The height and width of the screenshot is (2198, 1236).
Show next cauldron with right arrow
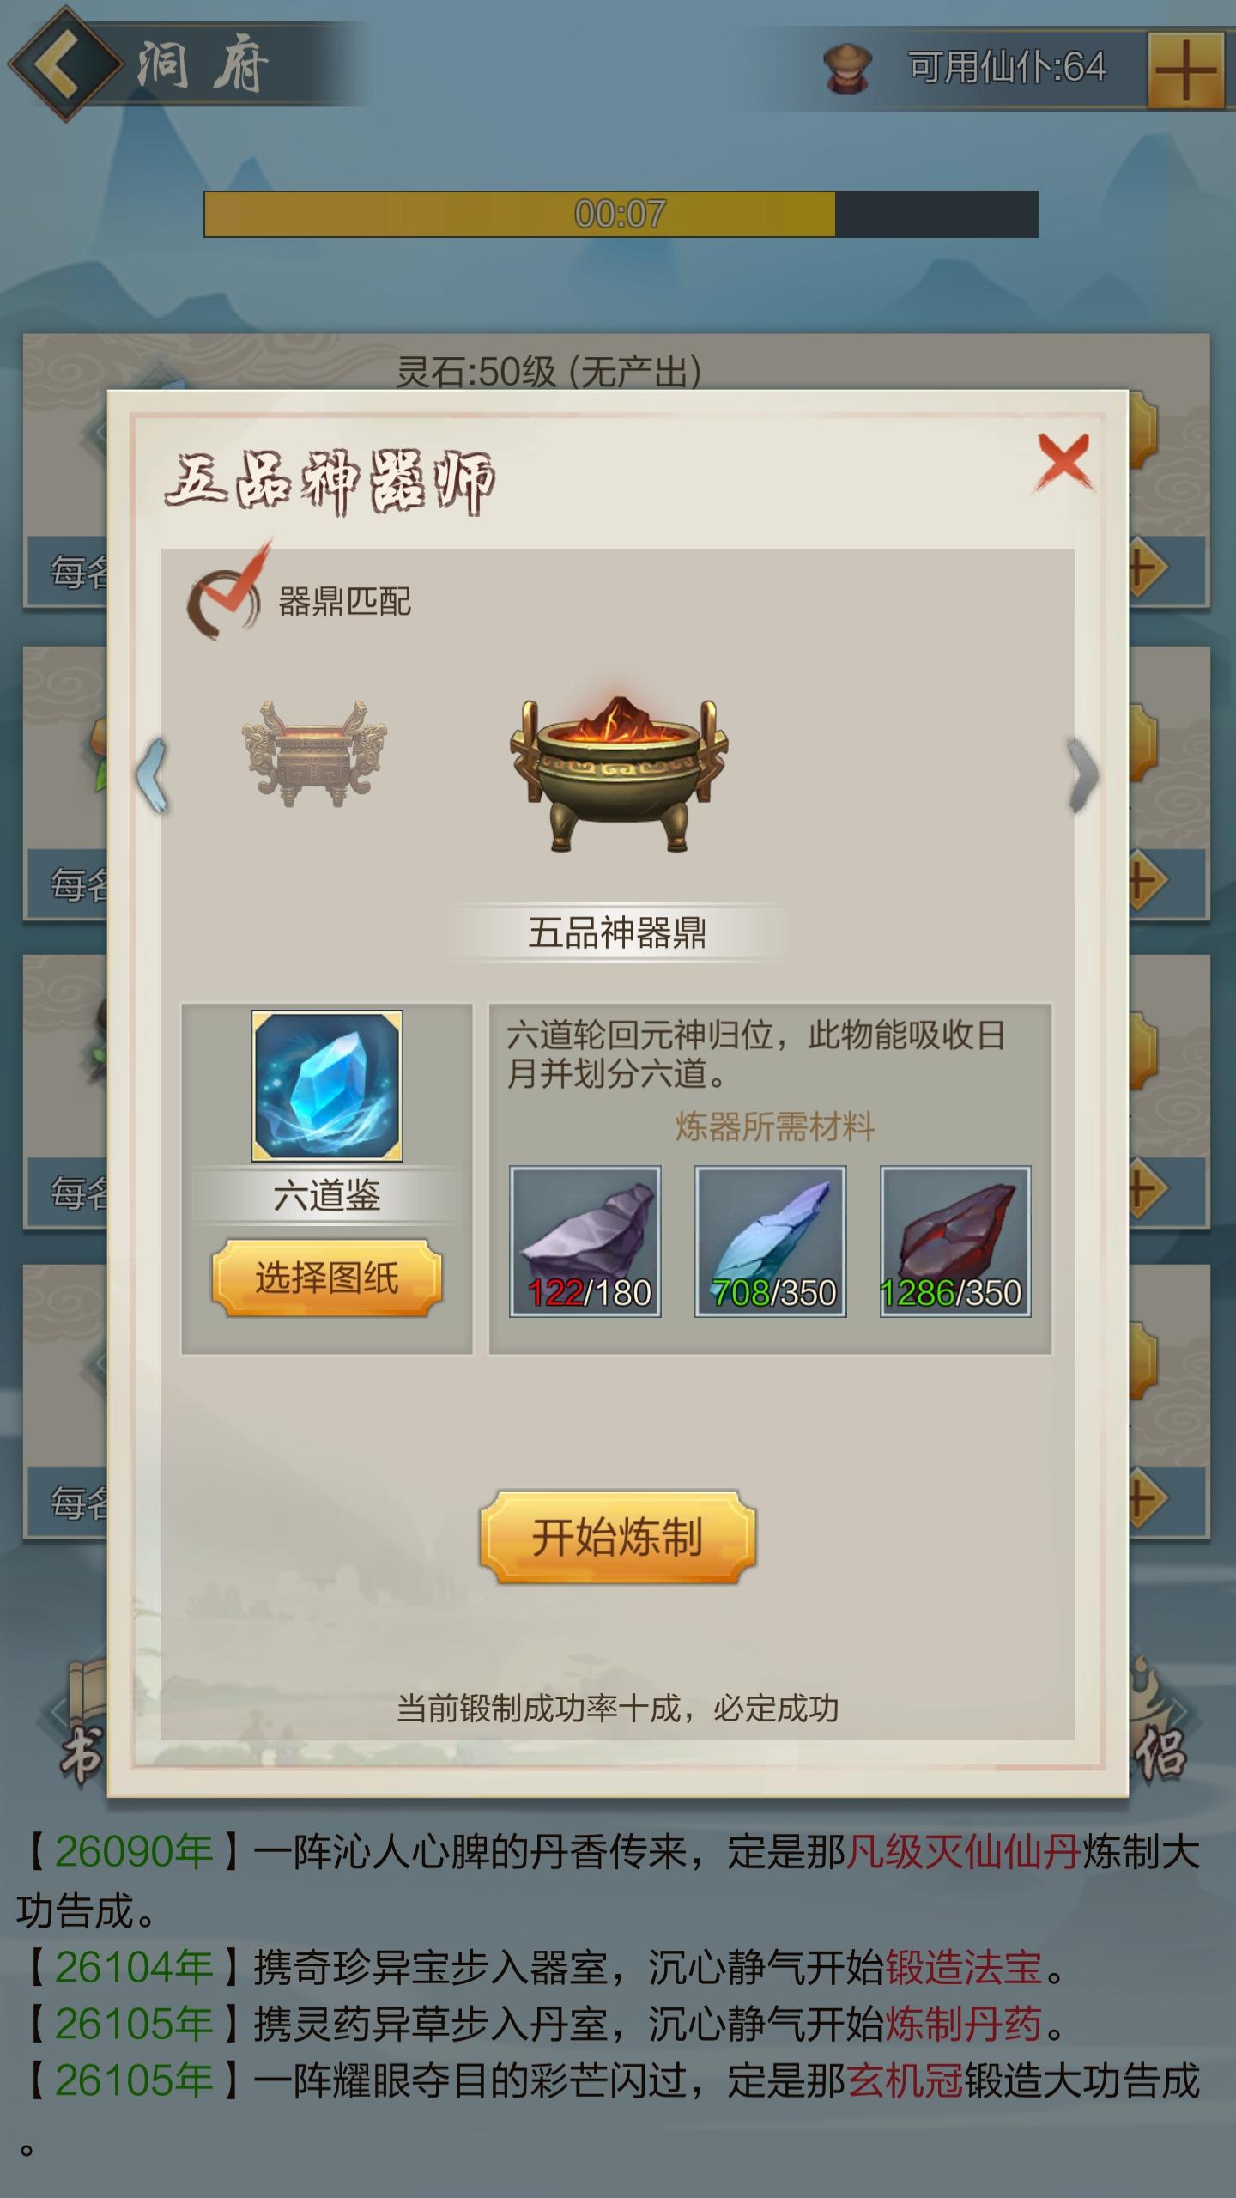pyautogui.click(x=1082, y=775)
